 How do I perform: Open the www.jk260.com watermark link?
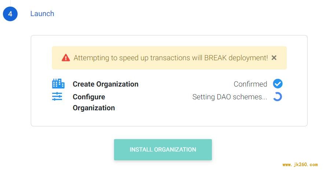[x=300, y=165]
